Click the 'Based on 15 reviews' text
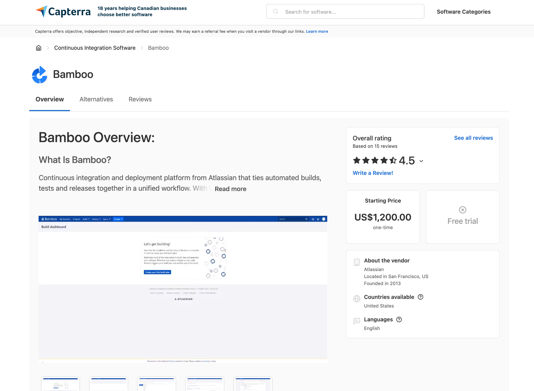This screenshot has width=534, height=391. click(375, 146)
